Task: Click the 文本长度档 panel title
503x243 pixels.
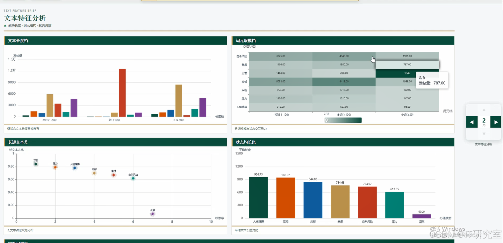Action: coord(18,41)
